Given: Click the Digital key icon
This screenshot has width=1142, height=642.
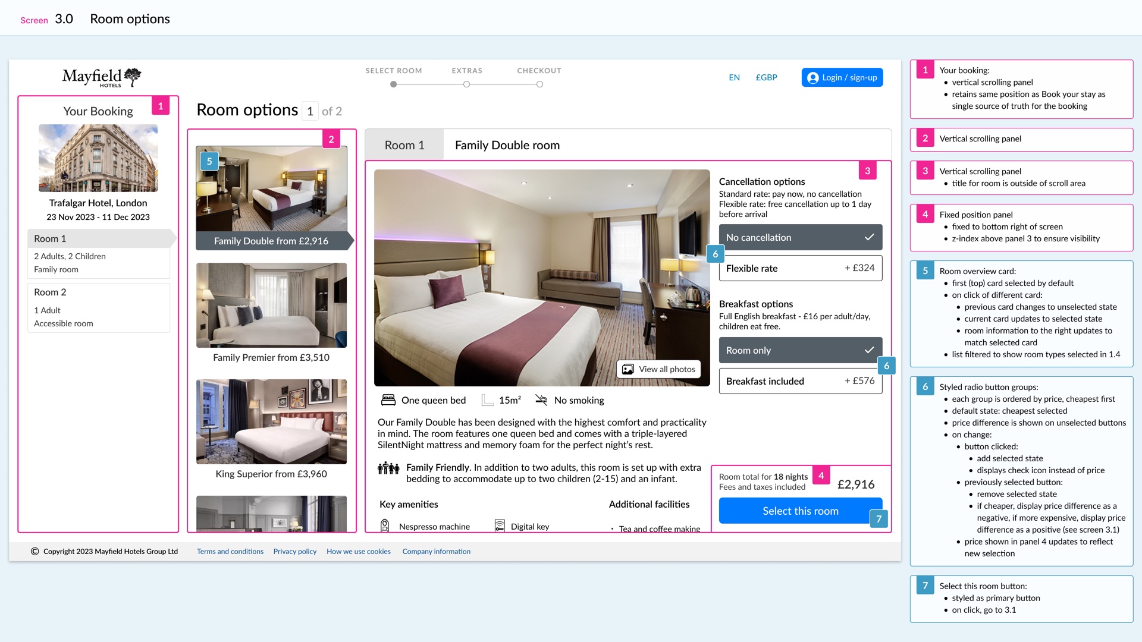Looking at the screenshot, I should pyautogui.click(x=500, y=525).
